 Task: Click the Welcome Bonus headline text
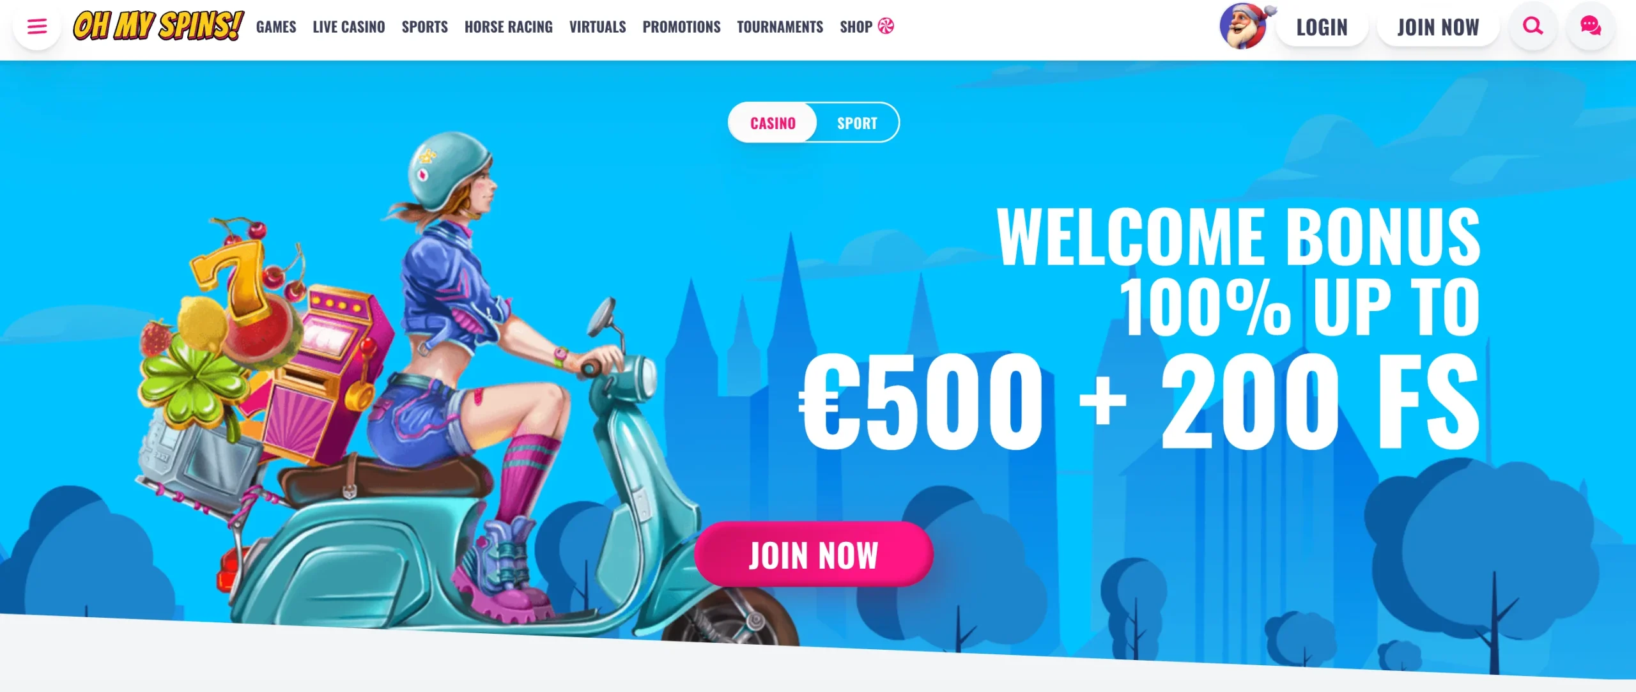click(1238, 236)
